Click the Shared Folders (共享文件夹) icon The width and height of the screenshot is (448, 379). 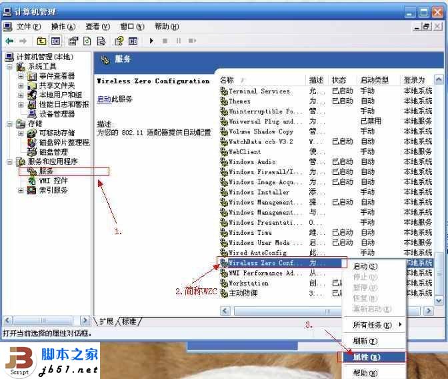coord(32,85)
